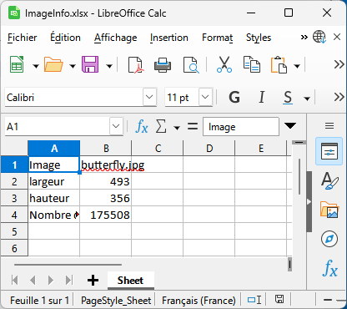The width and height of the screenshot is (347, 309).
Task: Toggle italic formatting (I)
Action: (x=261, y=98)
